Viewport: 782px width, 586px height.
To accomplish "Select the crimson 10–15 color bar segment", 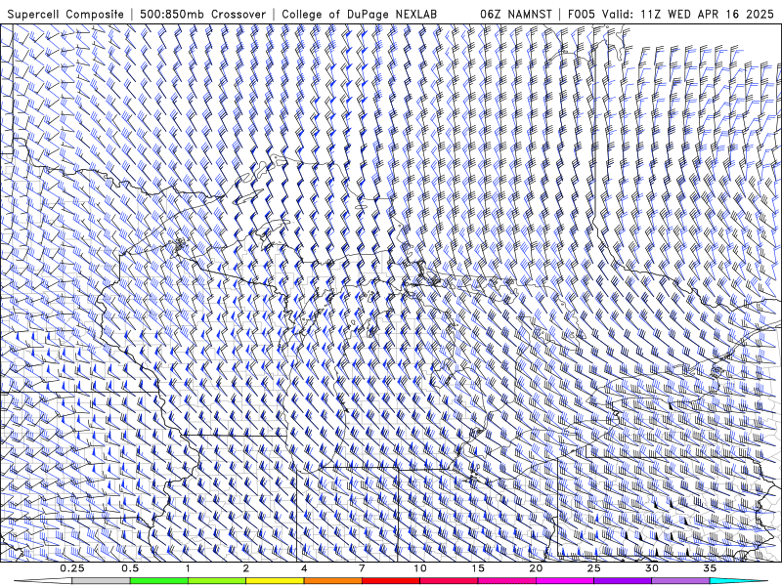I will 449,581.
